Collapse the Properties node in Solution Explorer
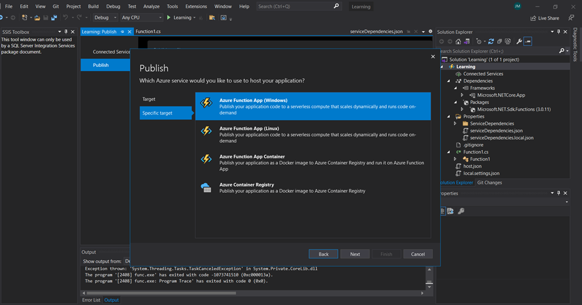582x305 pixels. click(448, 116)
